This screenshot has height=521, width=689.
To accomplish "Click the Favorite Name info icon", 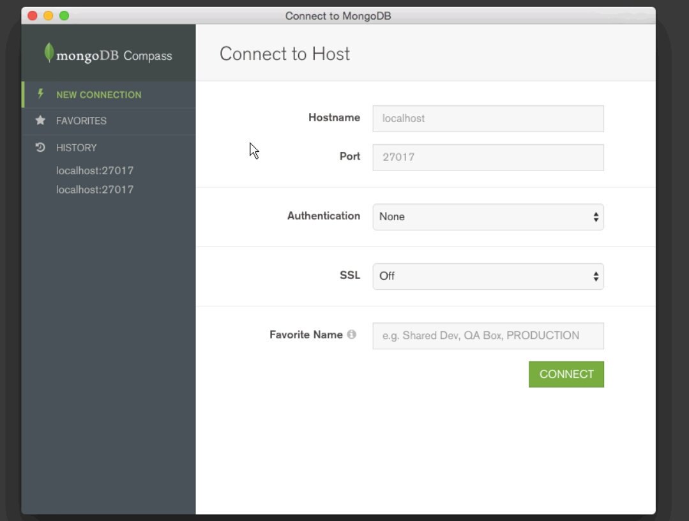I will [352, 335].
